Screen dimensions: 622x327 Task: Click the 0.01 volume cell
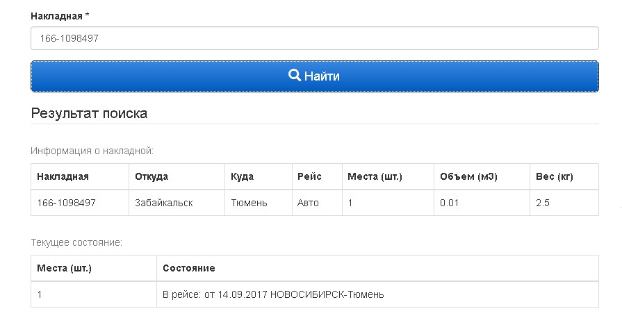click(x=449, y=203)
